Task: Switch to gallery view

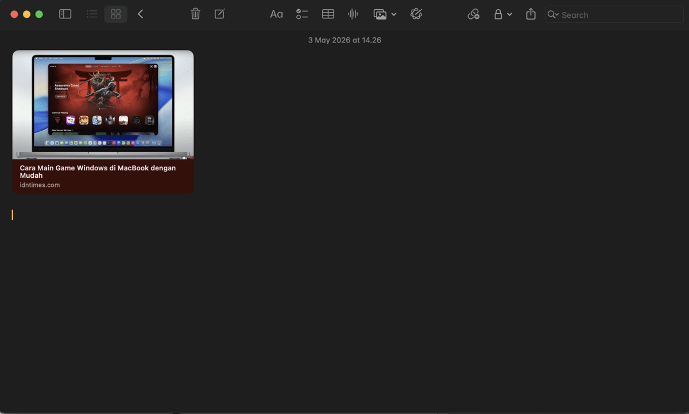Action: [116, 14]
